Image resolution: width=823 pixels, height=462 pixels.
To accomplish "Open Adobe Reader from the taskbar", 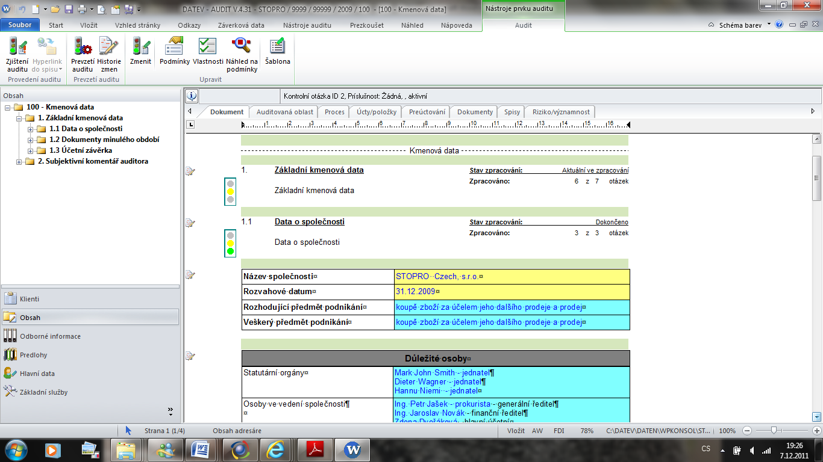I will point(316,449).
